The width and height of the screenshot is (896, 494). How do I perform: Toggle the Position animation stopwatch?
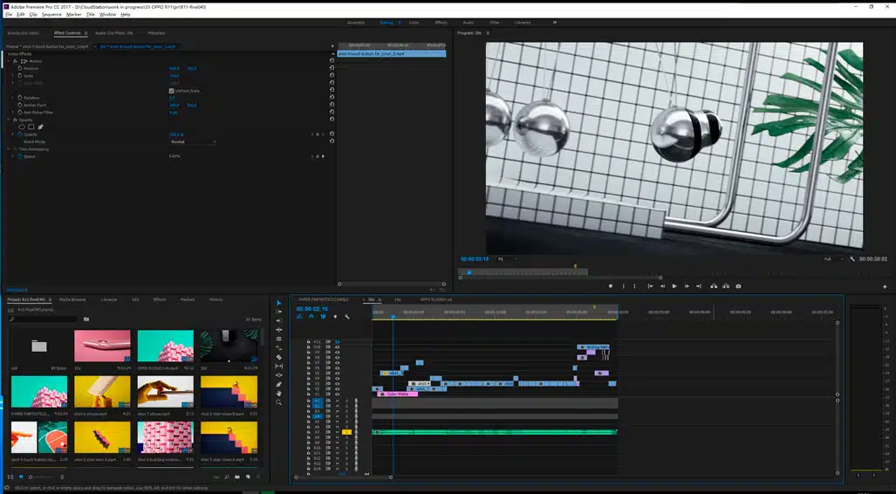[18, 68]
